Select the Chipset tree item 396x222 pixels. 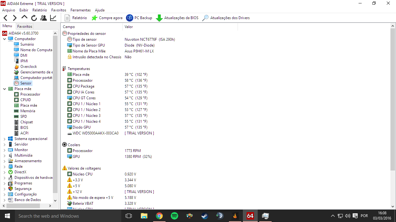click(x=23, y=122)
